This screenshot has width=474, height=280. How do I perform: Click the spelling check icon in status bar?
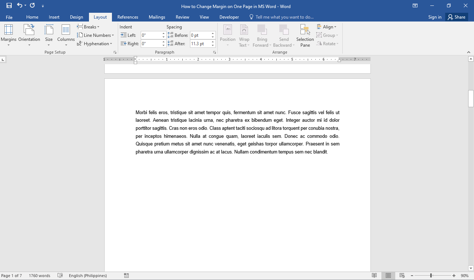(60, 275)
